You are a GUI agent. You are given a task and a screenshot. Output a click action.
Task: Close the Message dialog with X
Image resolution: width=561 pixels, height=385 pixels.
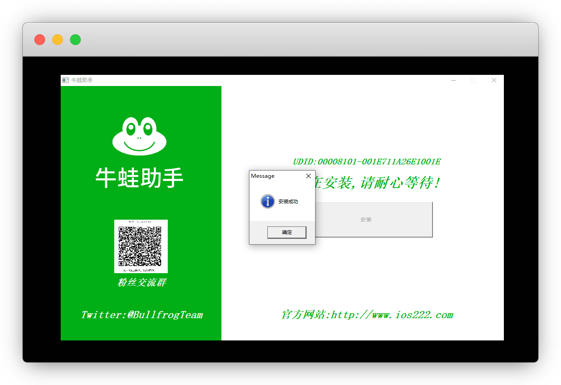(308, 176)
